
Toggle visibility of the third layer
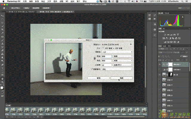(x=159, y=75)
